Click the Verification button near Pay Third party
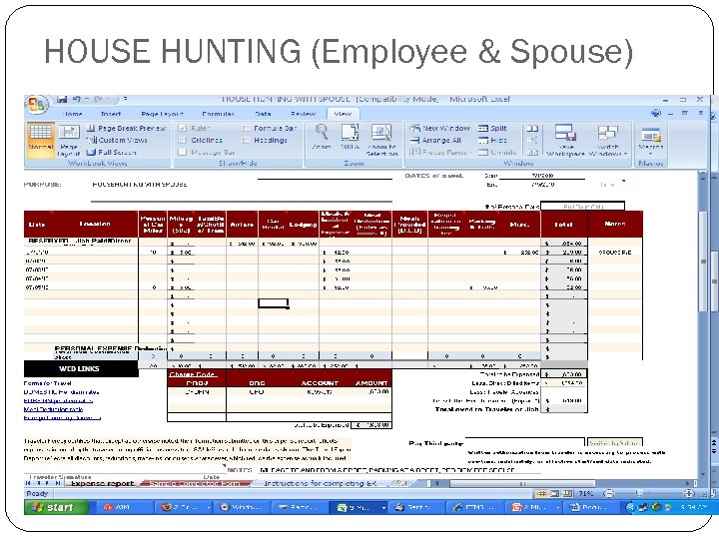The width and height of the screenshot is (719, 539). tap(615, 443)
